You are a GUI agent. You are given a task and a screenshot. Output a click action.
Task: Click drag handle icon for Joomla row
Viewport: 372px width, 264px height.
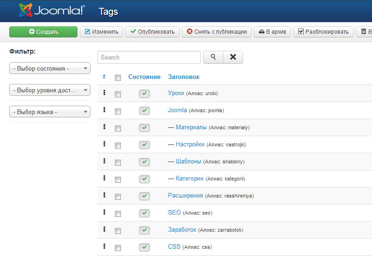click(104, 110)
